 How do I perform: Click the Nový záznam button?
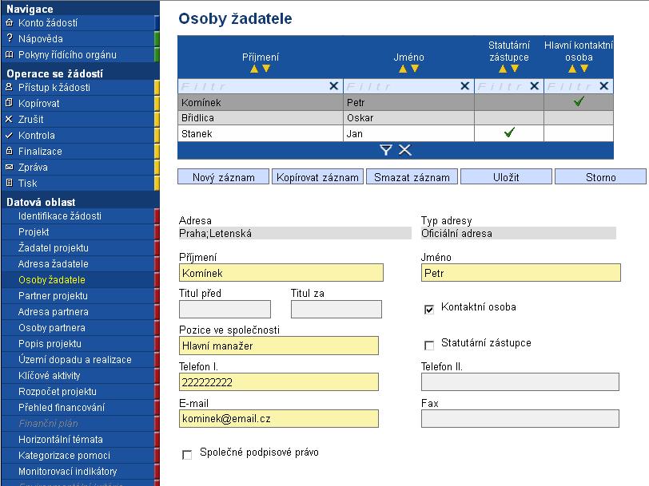tap(224, 177)
